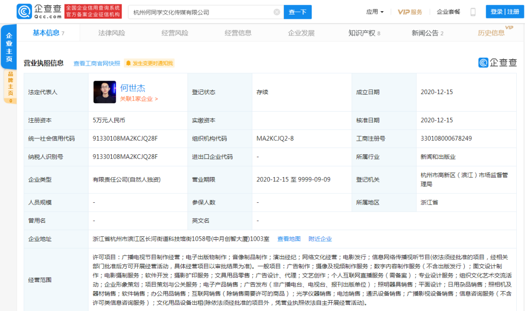Image resolution: width=525 pixels, height=311 pixels.
Task: Click the mobile phone icon in header
Action: click(x=473, y=12)
